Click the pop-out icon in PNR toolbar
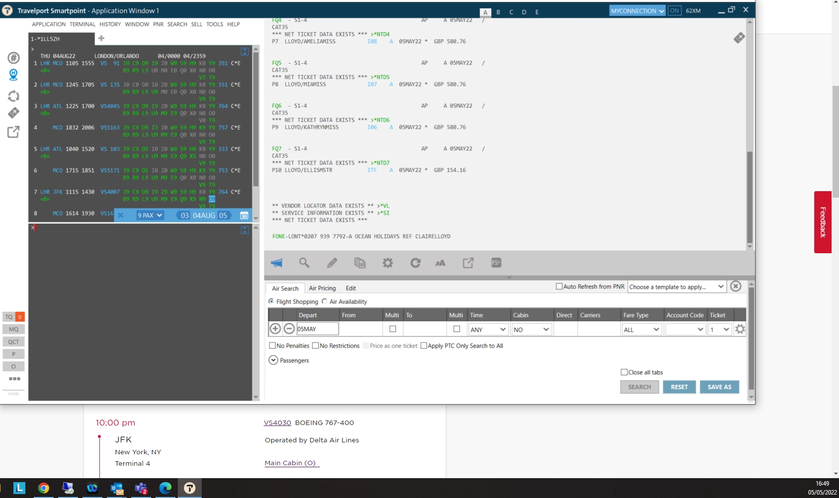 pos(468,263)
